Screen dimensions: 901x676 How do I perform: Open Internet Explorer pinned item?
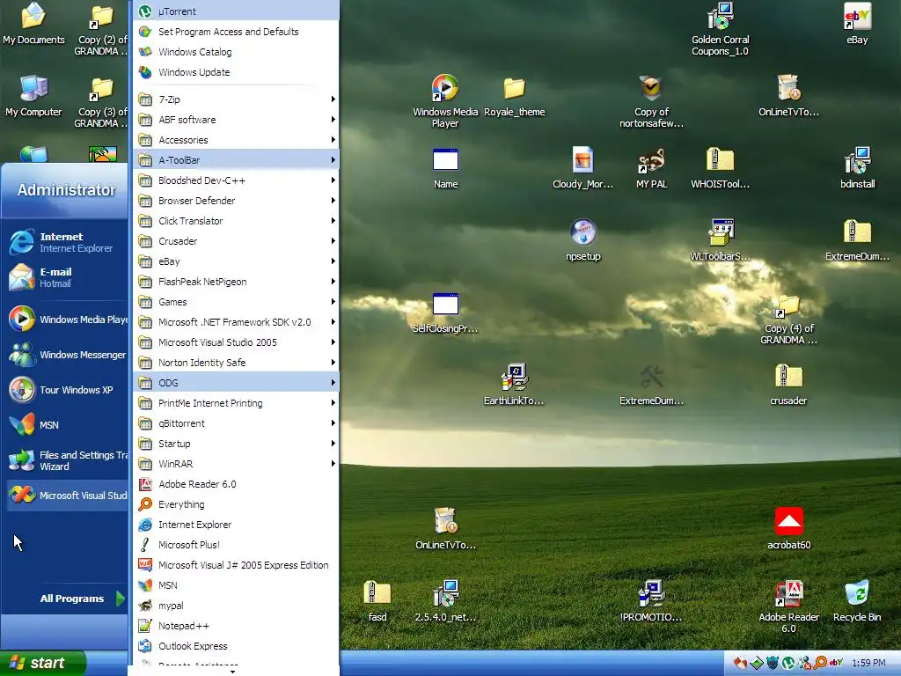(x=66, y=242)
